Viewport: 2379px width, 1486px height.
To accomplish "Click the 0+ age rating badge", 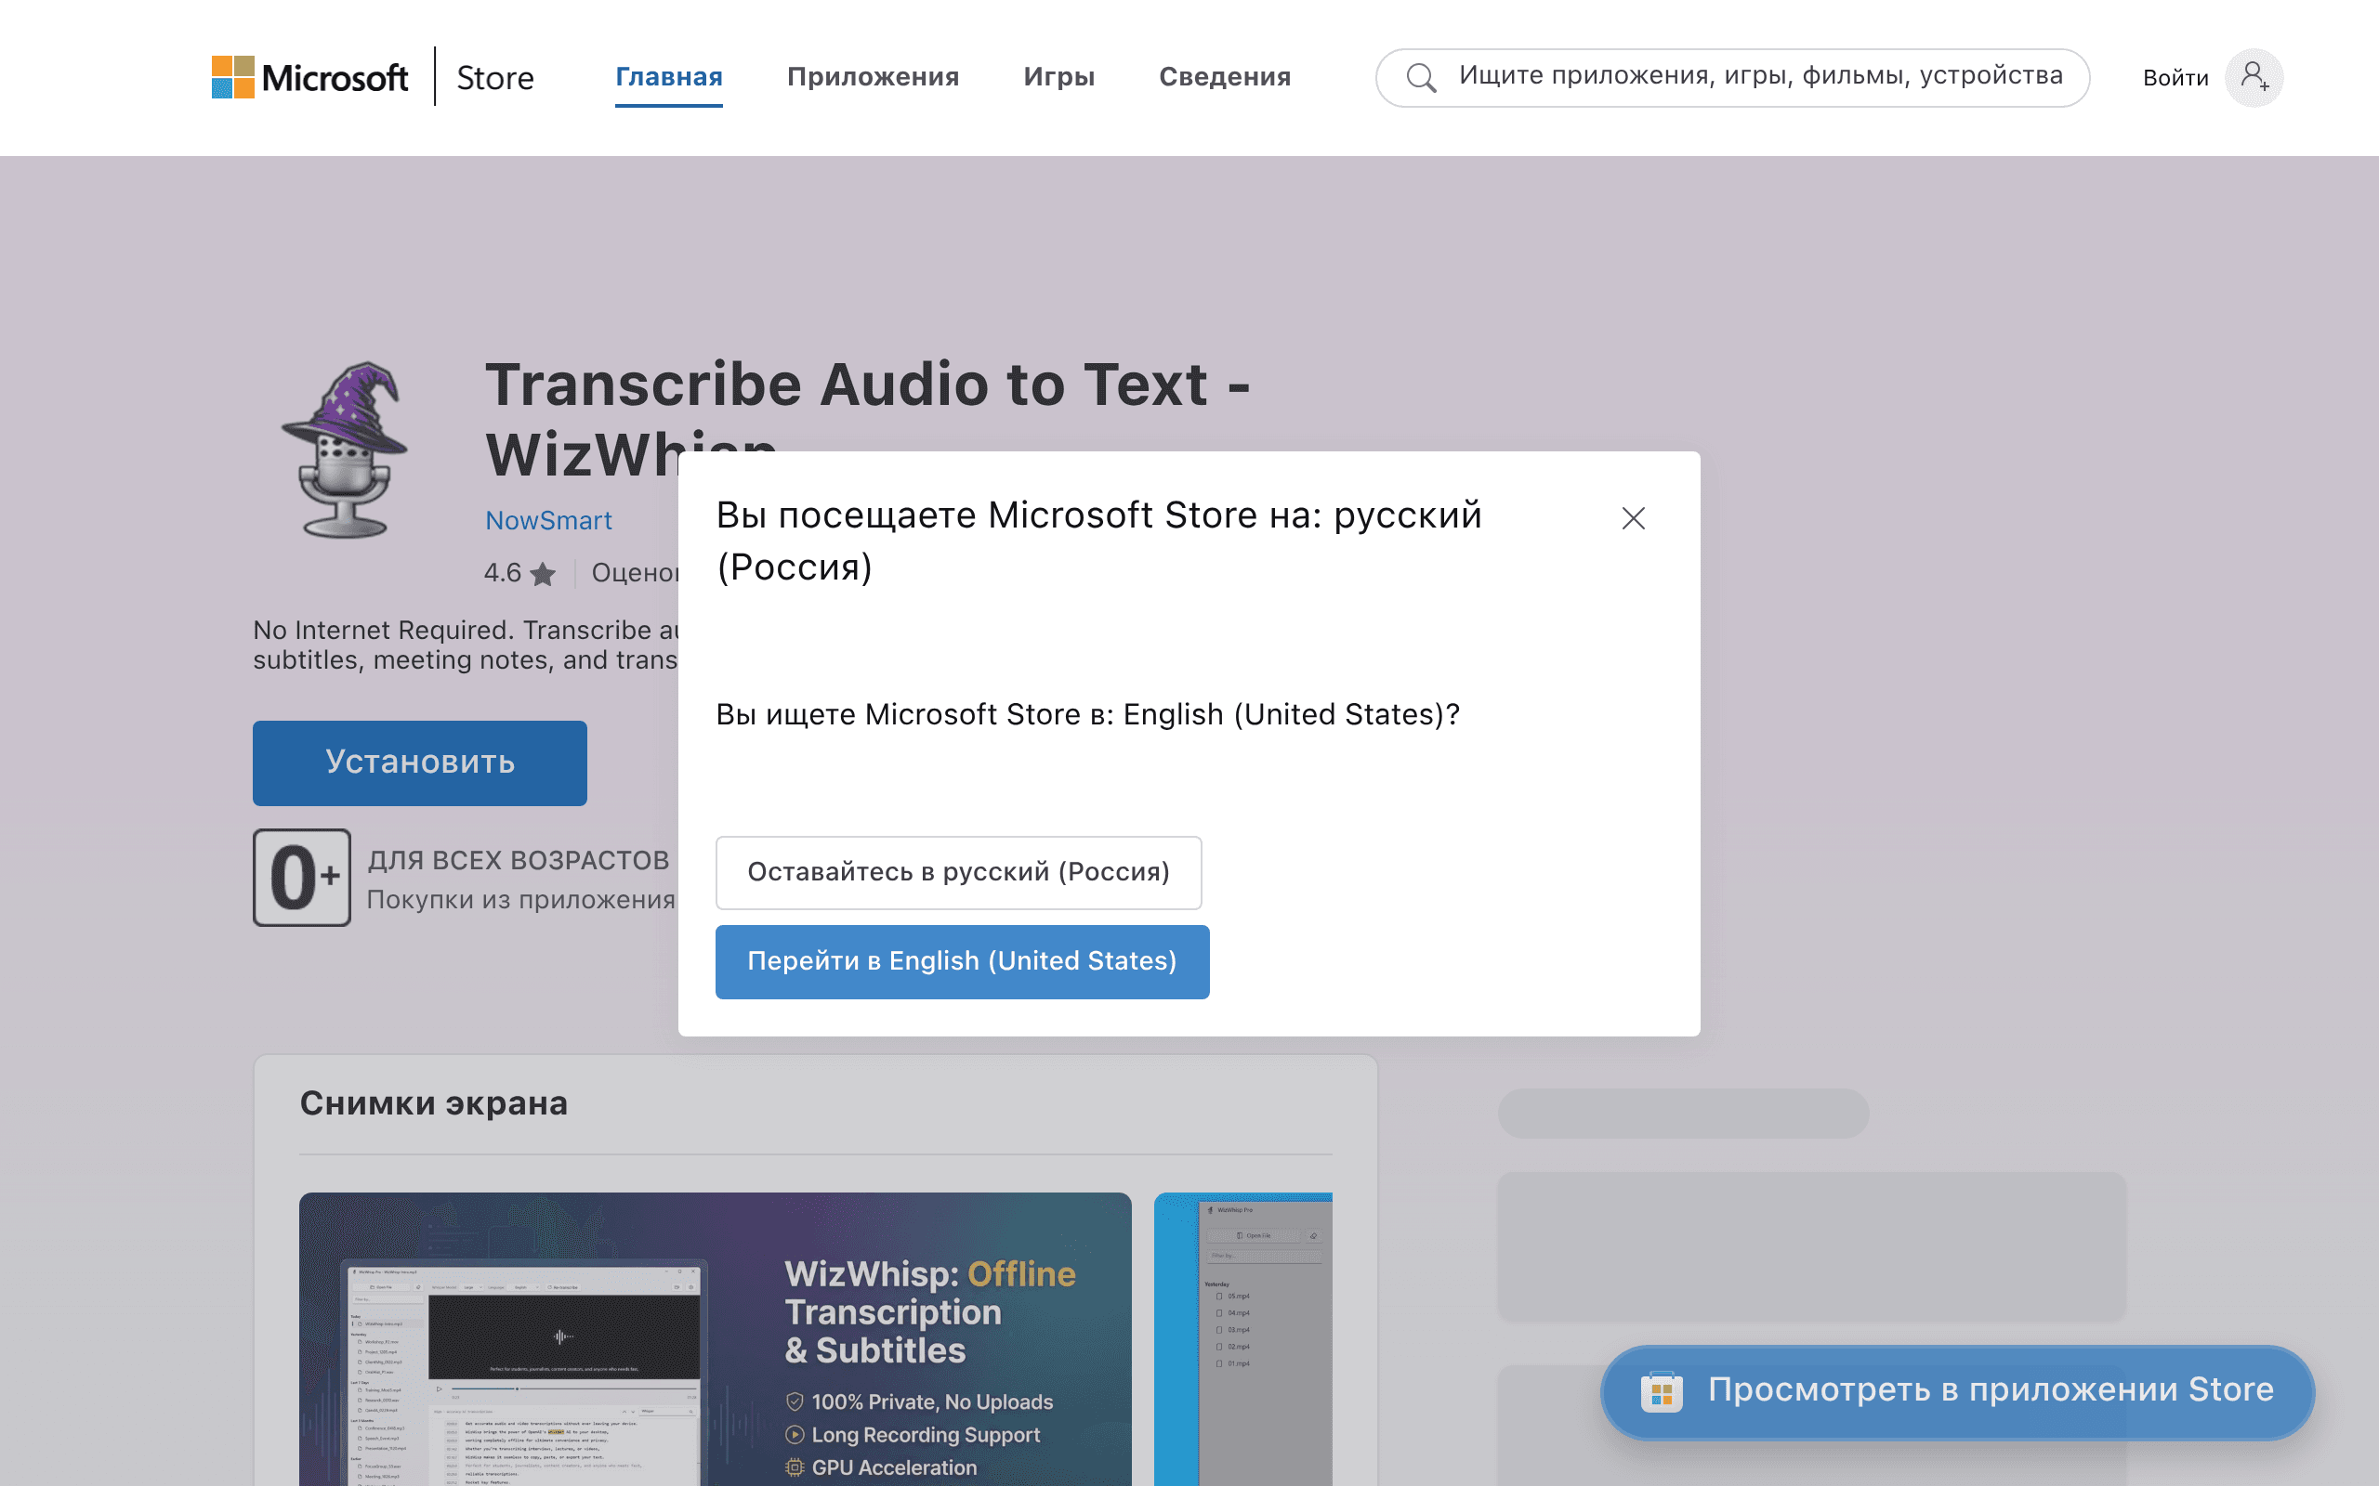I will 302,877.
